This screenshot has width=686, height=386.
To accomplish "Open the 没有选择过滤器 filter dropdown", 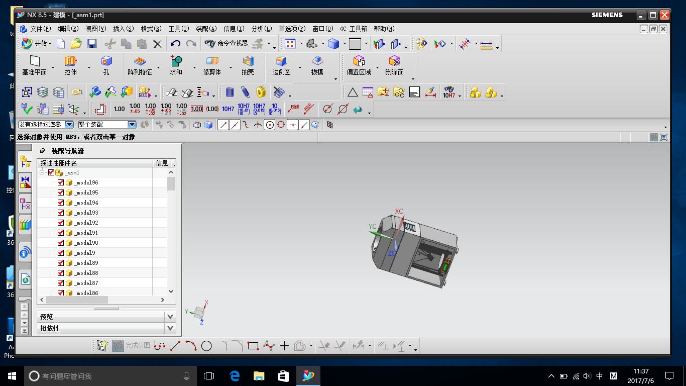I will [x=69, y=124].
